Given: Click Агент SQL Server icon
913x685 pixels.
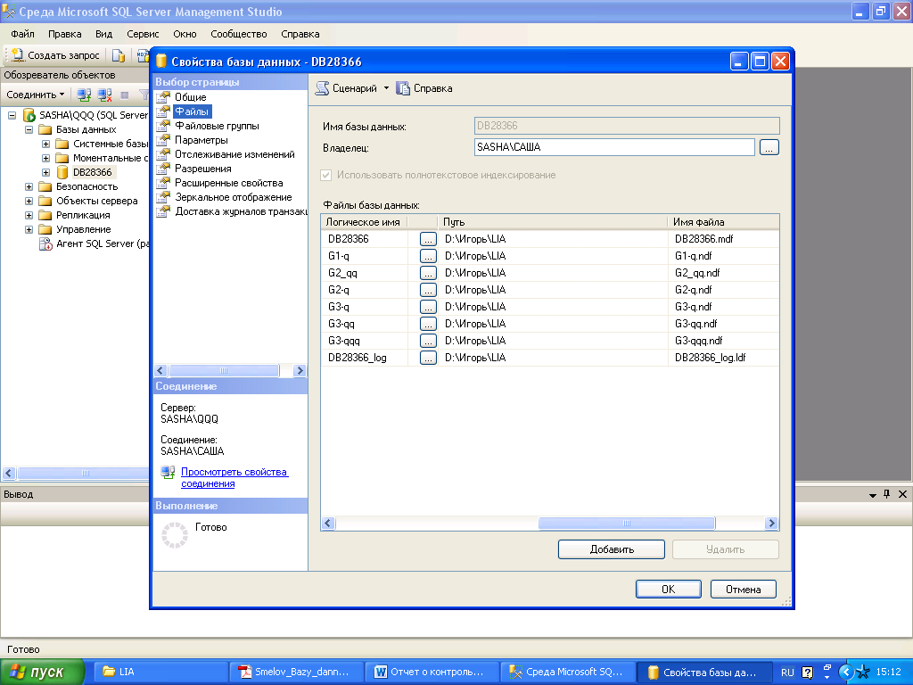Looking at the screenshot, I should click(x=45, y=244).
